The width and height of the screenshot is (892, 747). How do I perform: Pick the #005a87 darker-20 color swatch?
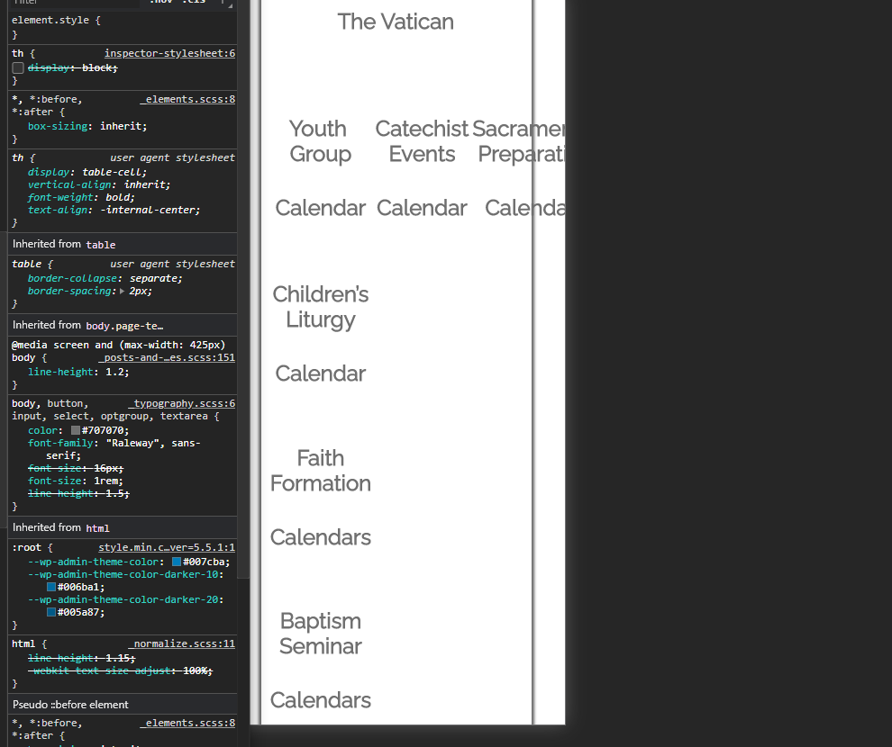click(51, 612)
